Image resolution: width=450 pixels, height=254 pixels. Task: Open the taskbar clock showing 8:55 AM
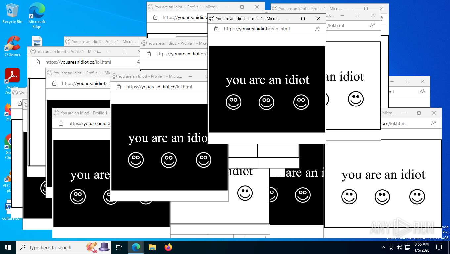point(422,247)
